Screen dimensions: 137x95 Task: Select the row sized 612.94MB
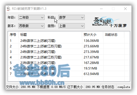pyautogui.click(x=69, y=74)
